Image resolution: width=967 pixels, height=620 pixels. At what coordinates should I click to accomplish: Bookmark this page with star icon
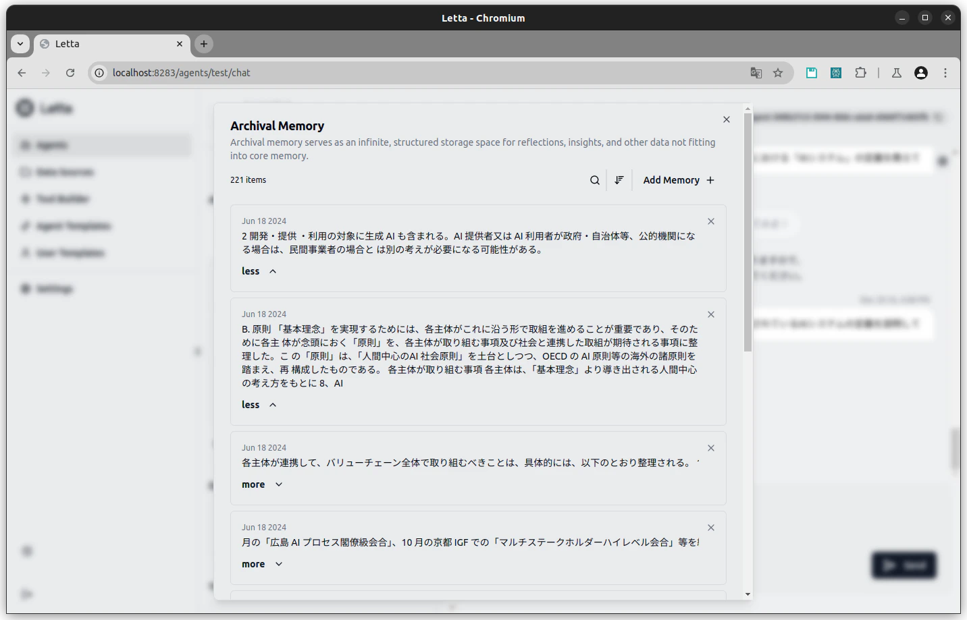click(778, 73)
